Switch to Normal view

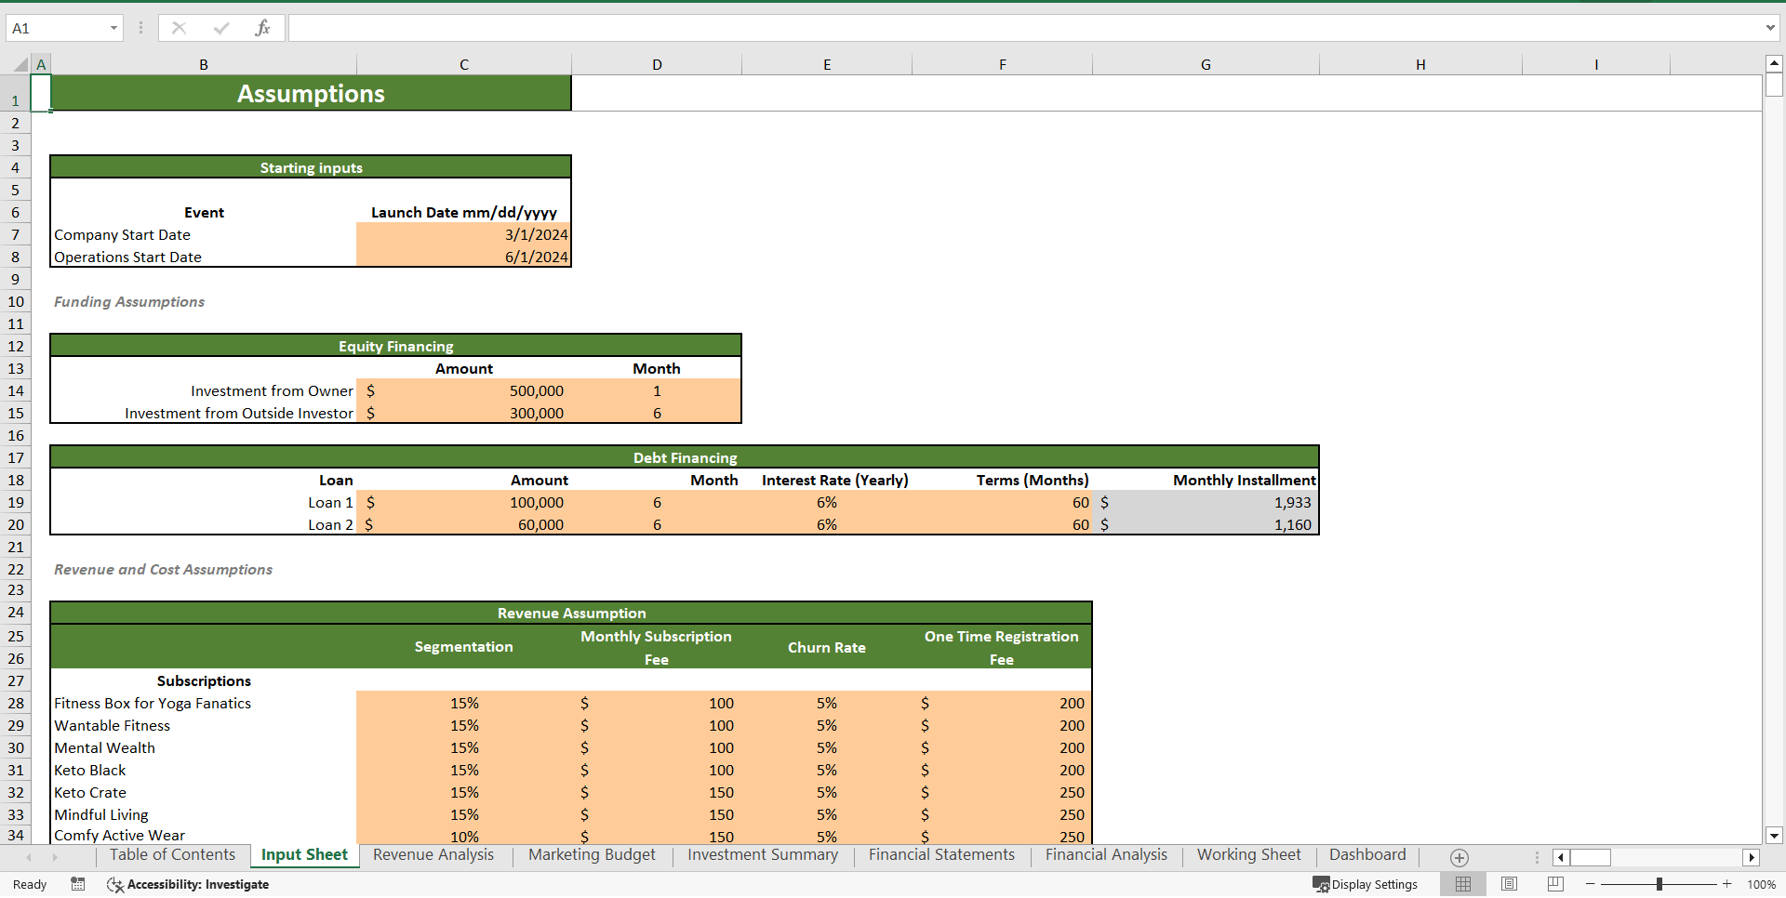[1463, 884]
